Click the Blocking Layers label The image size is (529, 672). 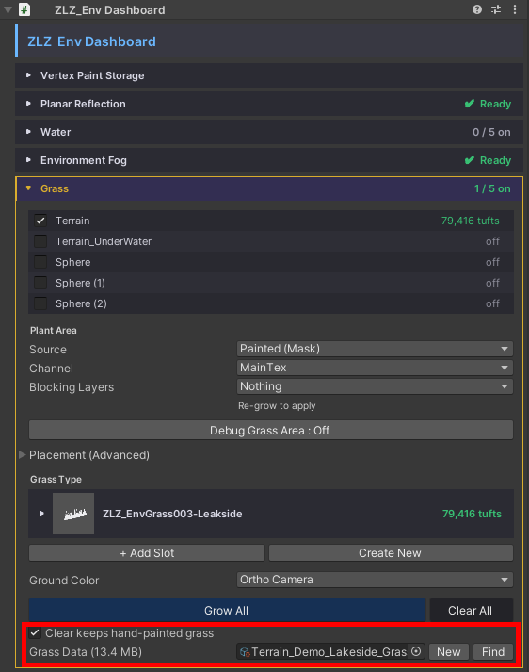coord(72,387)
